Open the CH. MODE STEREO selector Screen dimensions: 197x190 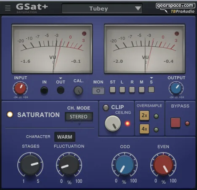[79, 117]
